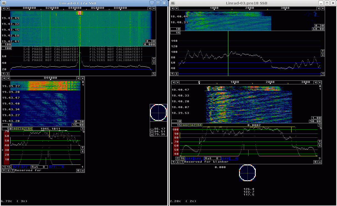The image size is (337, 206).
Task: Click 1.00 value box on right lower waterfall
Action: [316, 118]
